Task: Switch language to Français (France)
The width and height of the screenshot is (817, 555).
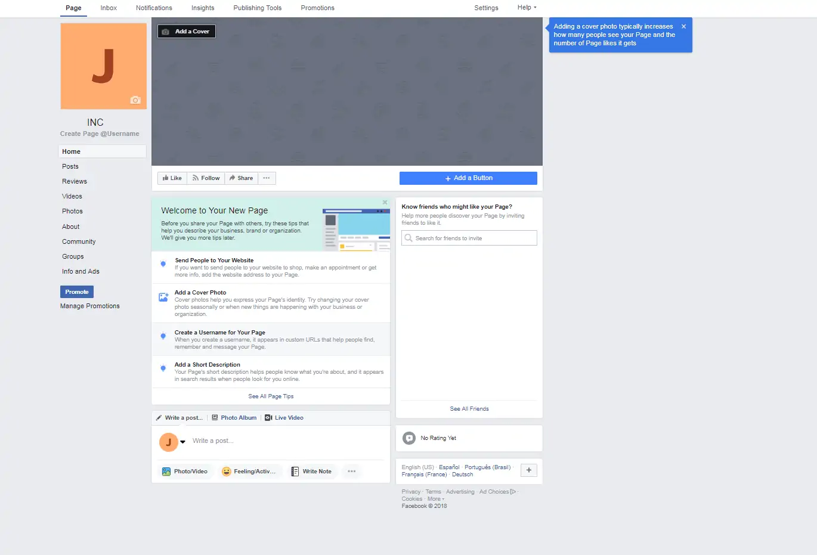Action: point(424,475)
